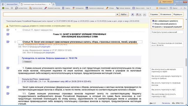Open 'Важно: Основные выводы из практики' note
Image resolution: width=188 pixels, height=106 pixels.
pos(167,44)
